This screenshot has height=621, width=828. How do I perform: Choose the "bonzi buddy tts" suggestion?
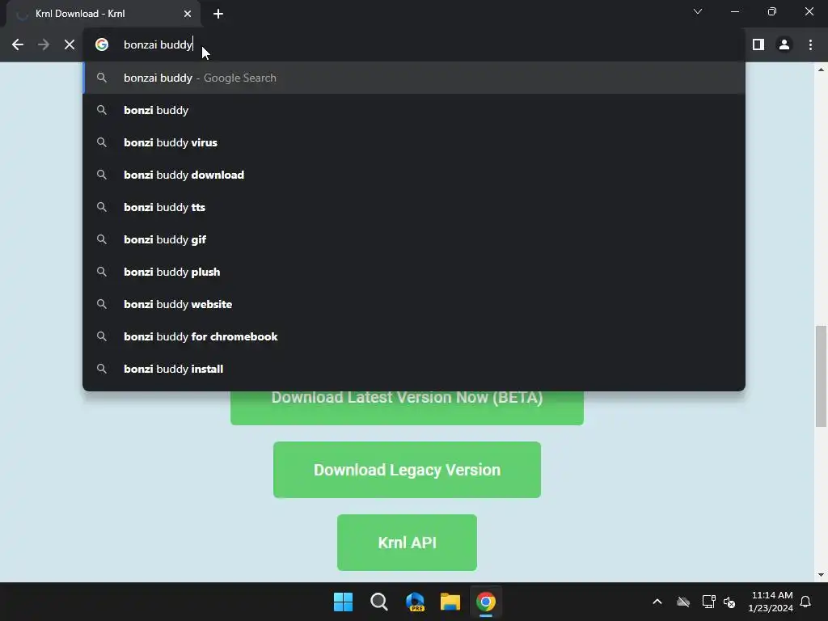pos(414,207)
